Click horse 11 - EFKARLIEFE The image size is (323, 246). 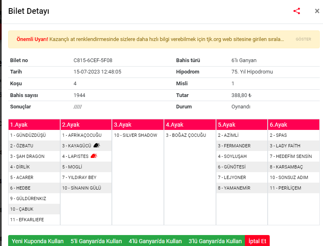(x=27, y=220)
